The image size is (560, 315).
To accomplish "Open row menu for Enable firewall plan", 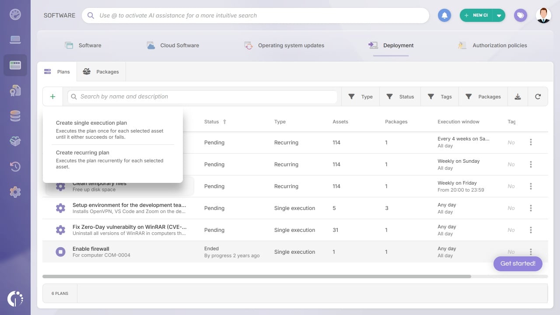I will click(x=531, y=252).
